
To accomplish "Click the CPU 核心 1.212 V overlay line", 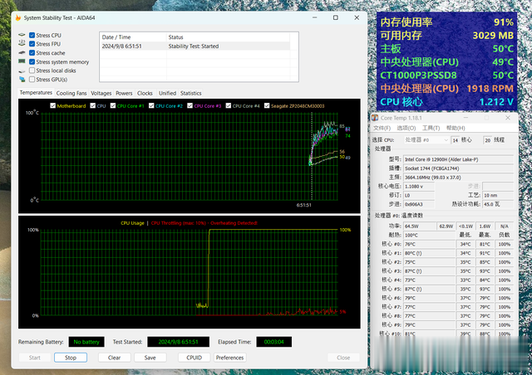I will tap(446, 101).
